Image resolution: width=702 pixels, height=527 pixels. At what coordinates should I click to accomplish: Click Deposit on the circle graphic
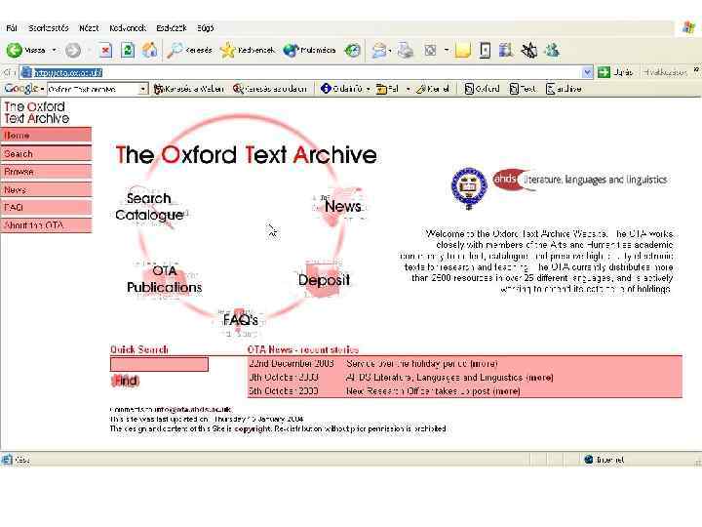[x=324, y=280]
